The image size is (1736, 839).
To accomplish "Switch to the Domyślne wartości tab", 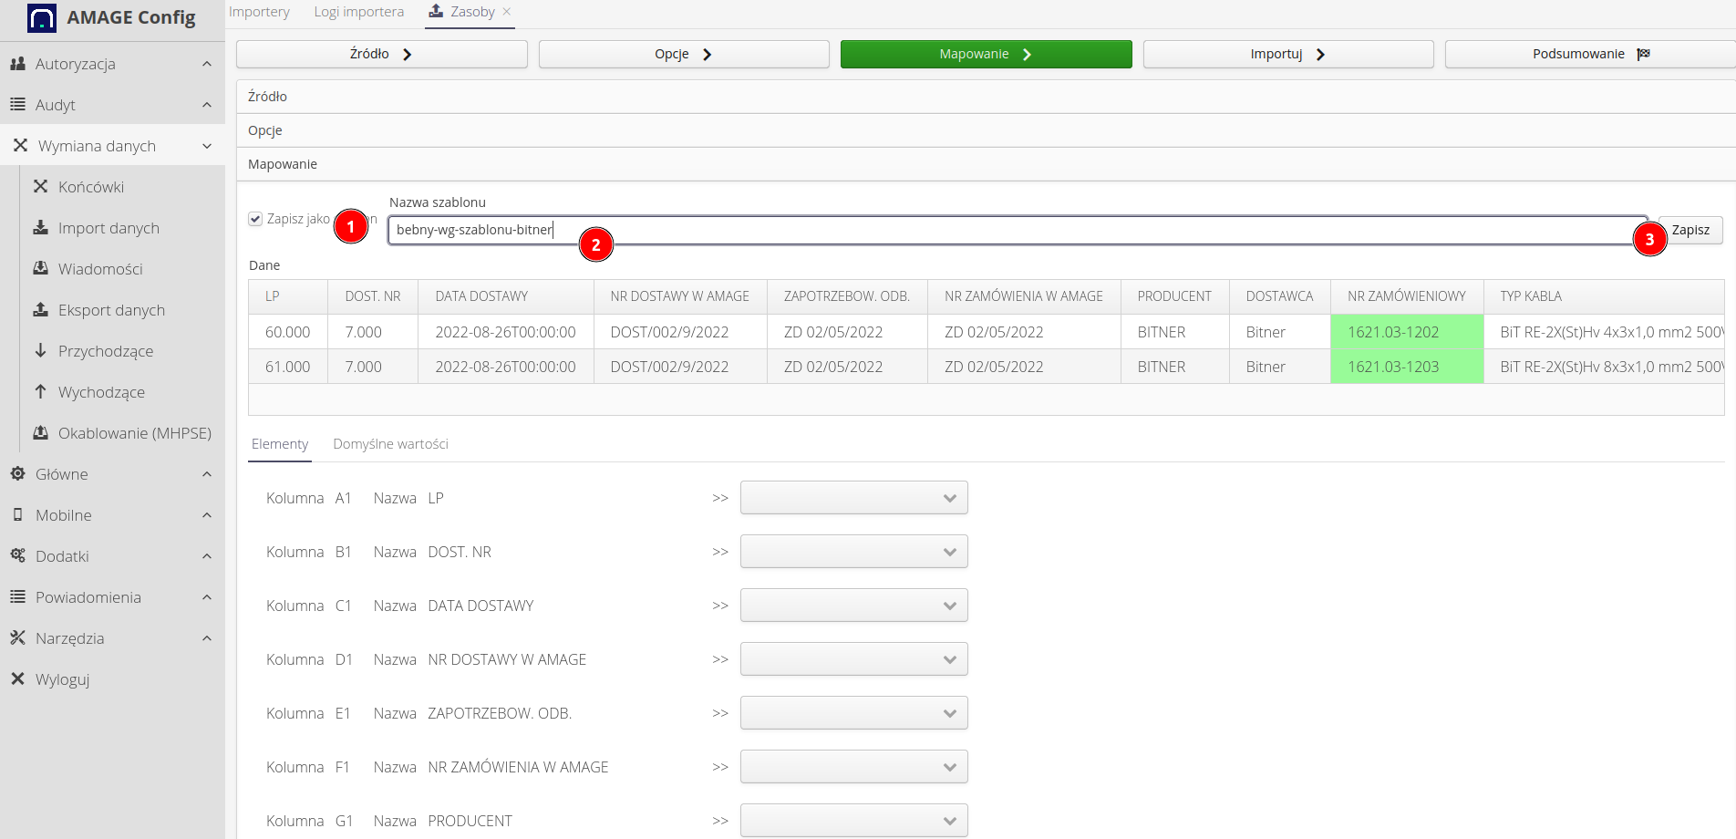I will point(390,444).
